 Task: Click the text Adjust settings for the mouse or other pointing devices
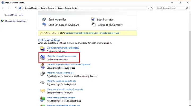coord(72,76)
